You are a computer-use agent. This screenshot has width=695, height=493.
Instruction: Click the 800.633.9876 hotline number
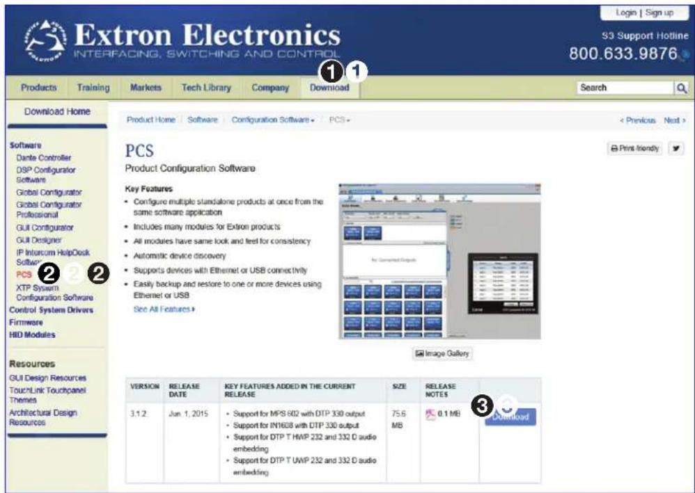(623, 54)
